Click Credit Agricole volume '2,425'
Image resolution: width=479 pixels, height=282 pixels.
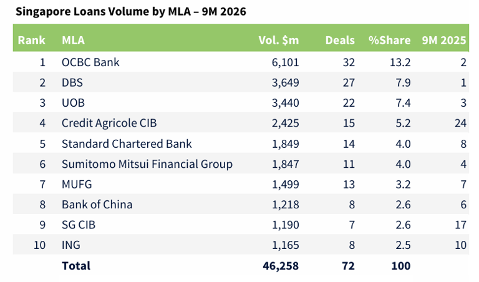285,123
